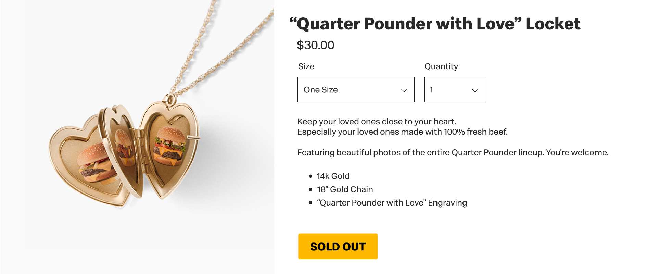The image size is (659, 274).
Task: Click the Quantity field label
Action: coord(441,66)
